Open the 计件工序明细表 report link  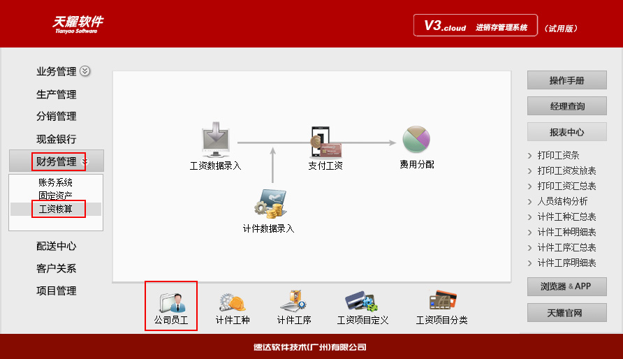(566, 263)
